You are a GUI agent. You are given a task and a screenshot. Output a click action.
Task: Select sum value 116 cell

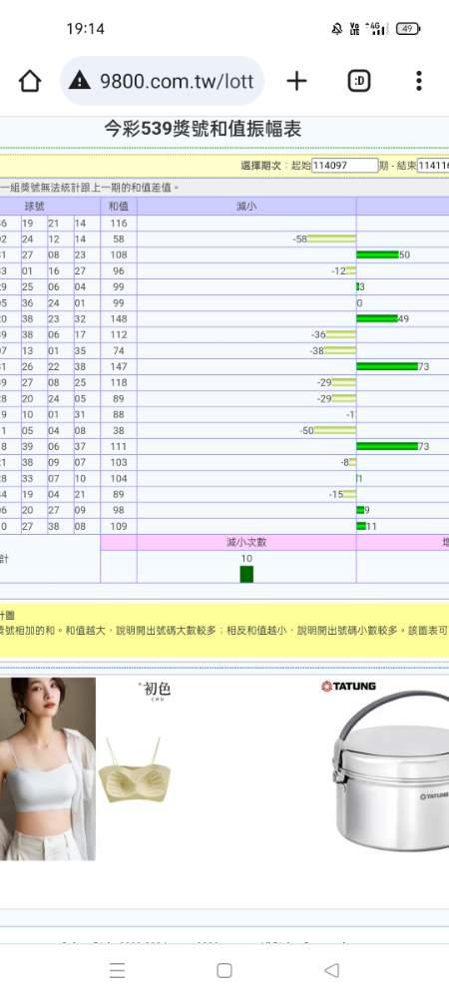119,224
